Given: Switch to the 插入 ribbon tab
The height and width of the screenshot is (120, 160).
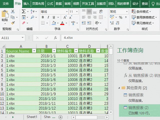Looking at the screenshot, I should click(26, 4).
